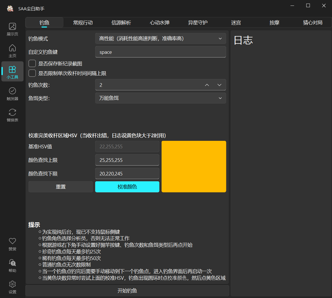Minimize the SAA尘白助手 window
Screen dimensions: 332x298
[292, 6]
